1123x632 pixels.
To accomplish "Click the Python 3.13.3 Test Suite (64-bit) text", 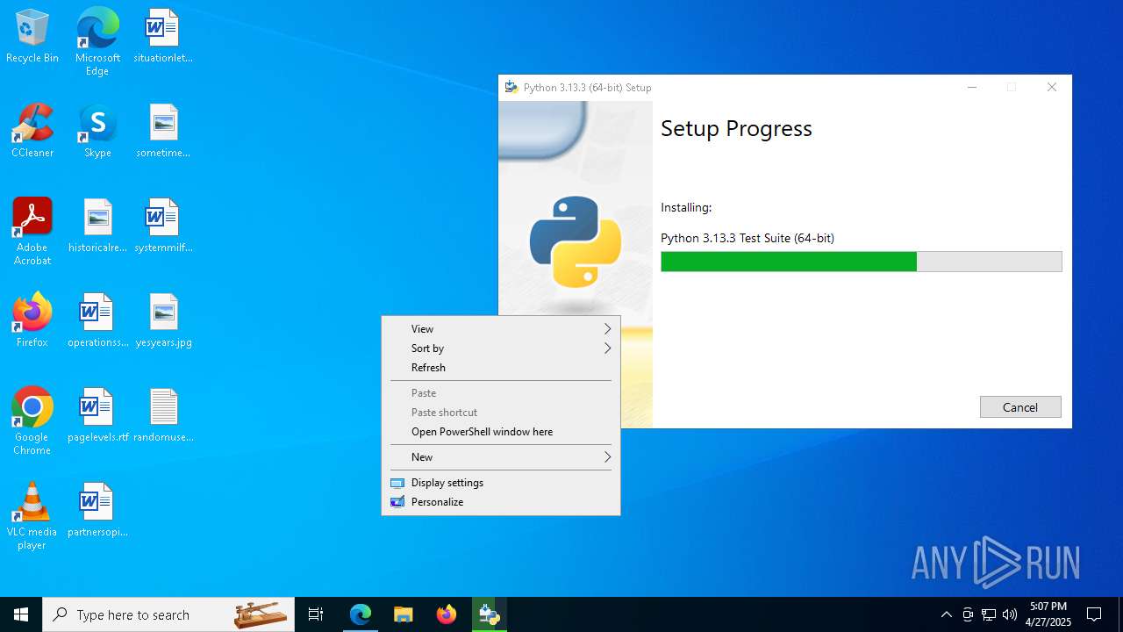I will click(x=747, y=238).
